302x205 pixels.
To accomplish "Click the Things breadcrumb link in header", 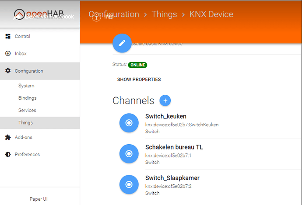I will (164, 14).
